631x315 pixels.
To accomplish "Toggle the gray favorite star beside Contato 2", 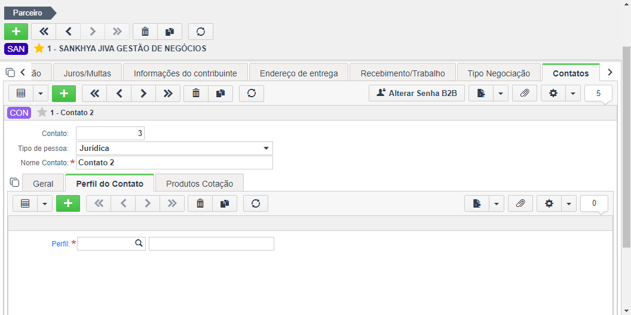I will pos(42,113).
